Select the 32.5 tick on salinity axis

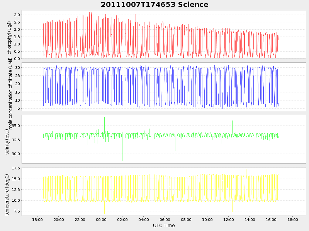pos(16,140)
